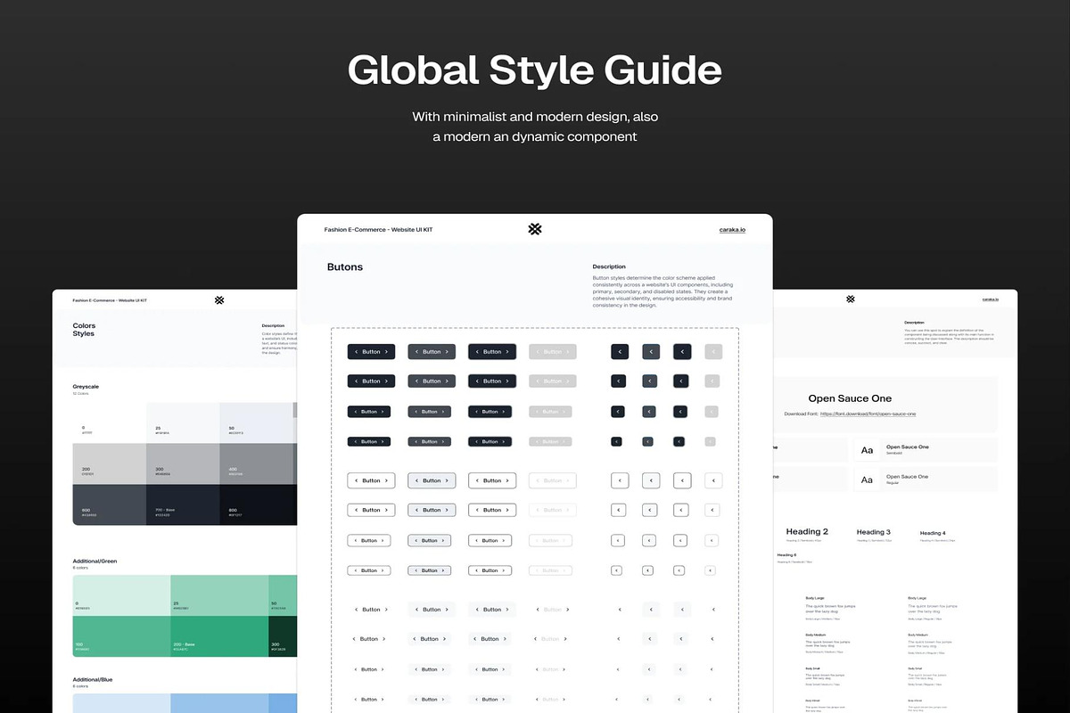Click the caraka logo on the typography page
This screenshot has width=1070, height=713.
pos(850,299)
